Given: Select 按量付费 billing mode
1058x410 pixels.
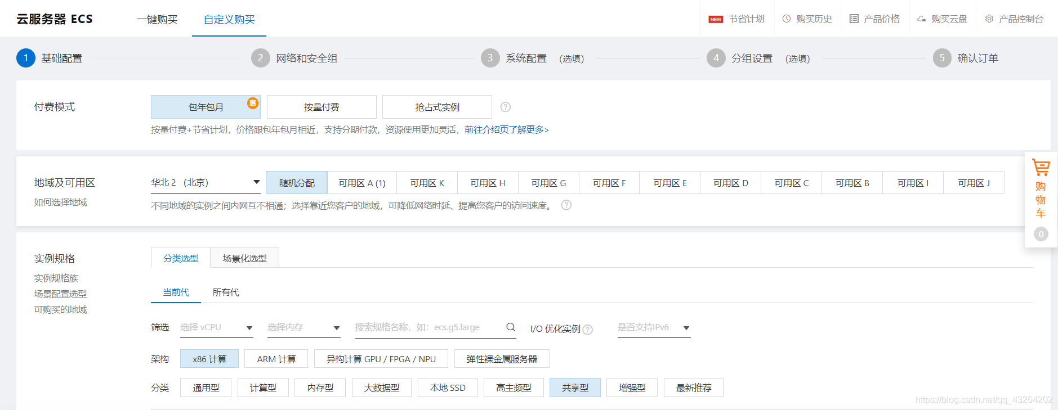Looking at the screenshot, I should [x=322, y=107].
